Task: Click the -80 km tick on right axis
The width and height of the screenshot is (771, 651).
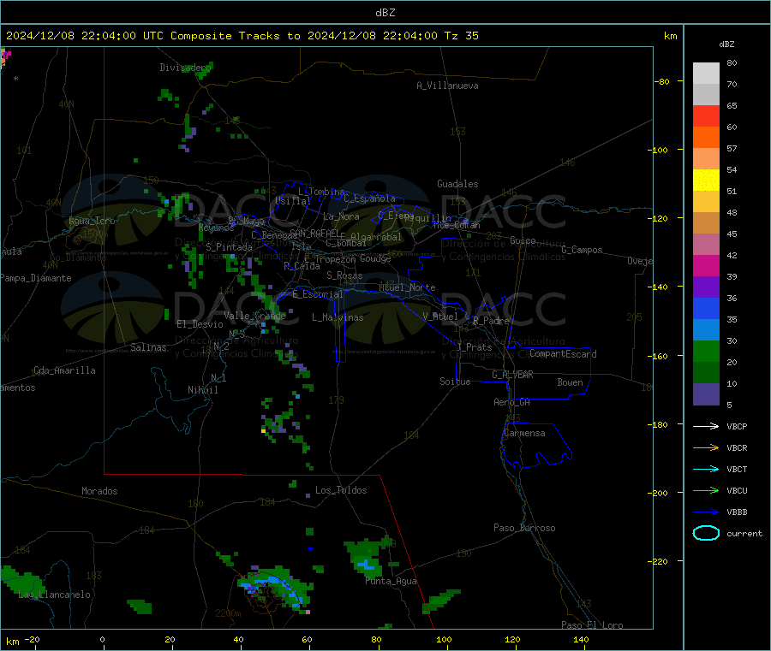Action: pos(661,81)
